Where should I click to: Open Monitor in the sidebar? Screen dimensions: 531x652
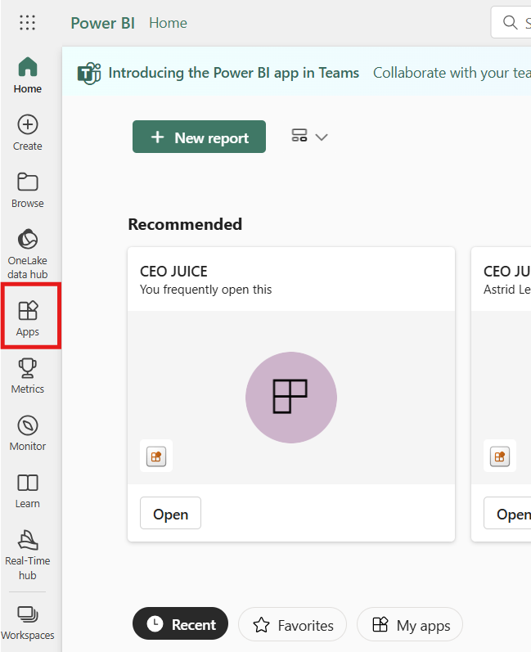pos(28,433)
